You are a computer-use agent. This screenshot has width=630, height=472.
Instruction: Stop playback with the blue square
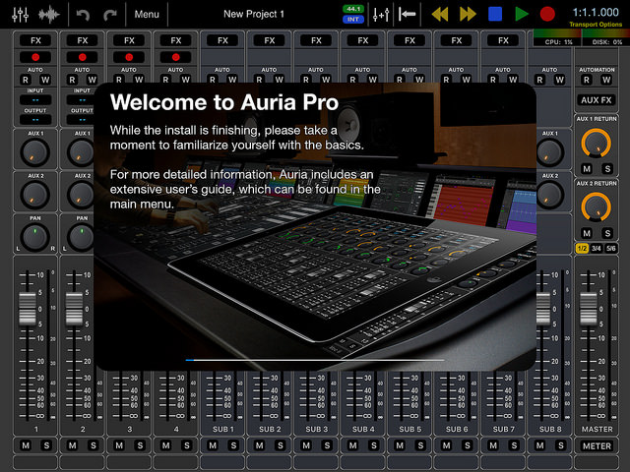point(495,14)
